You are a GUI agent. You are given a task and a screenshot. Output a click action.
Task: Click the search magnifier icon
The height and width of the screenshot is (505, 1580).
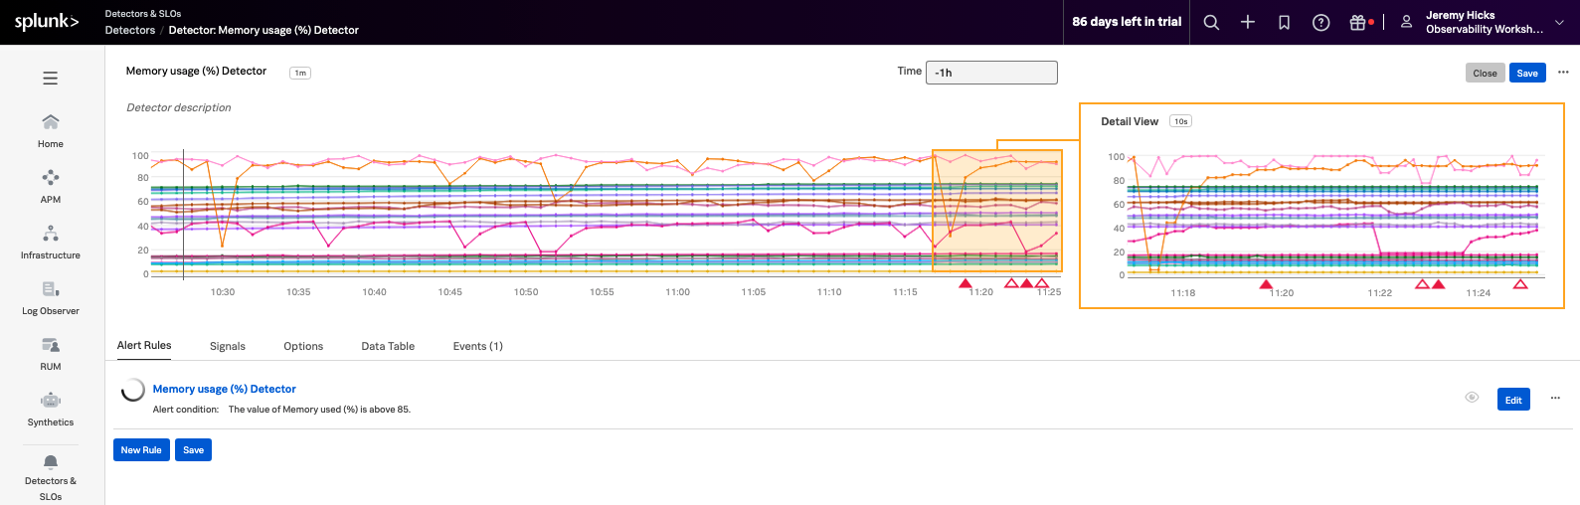(x=1211, y=22)
